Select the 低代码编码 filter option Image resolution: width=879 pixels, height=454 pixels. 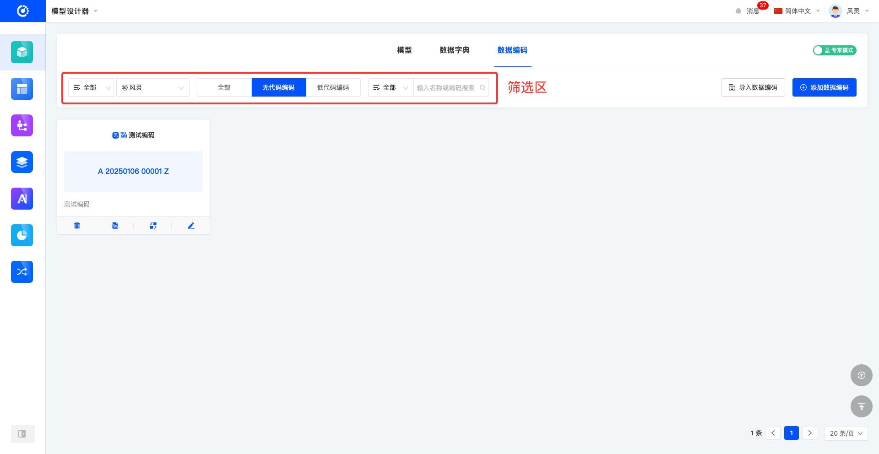pos(333,87)
